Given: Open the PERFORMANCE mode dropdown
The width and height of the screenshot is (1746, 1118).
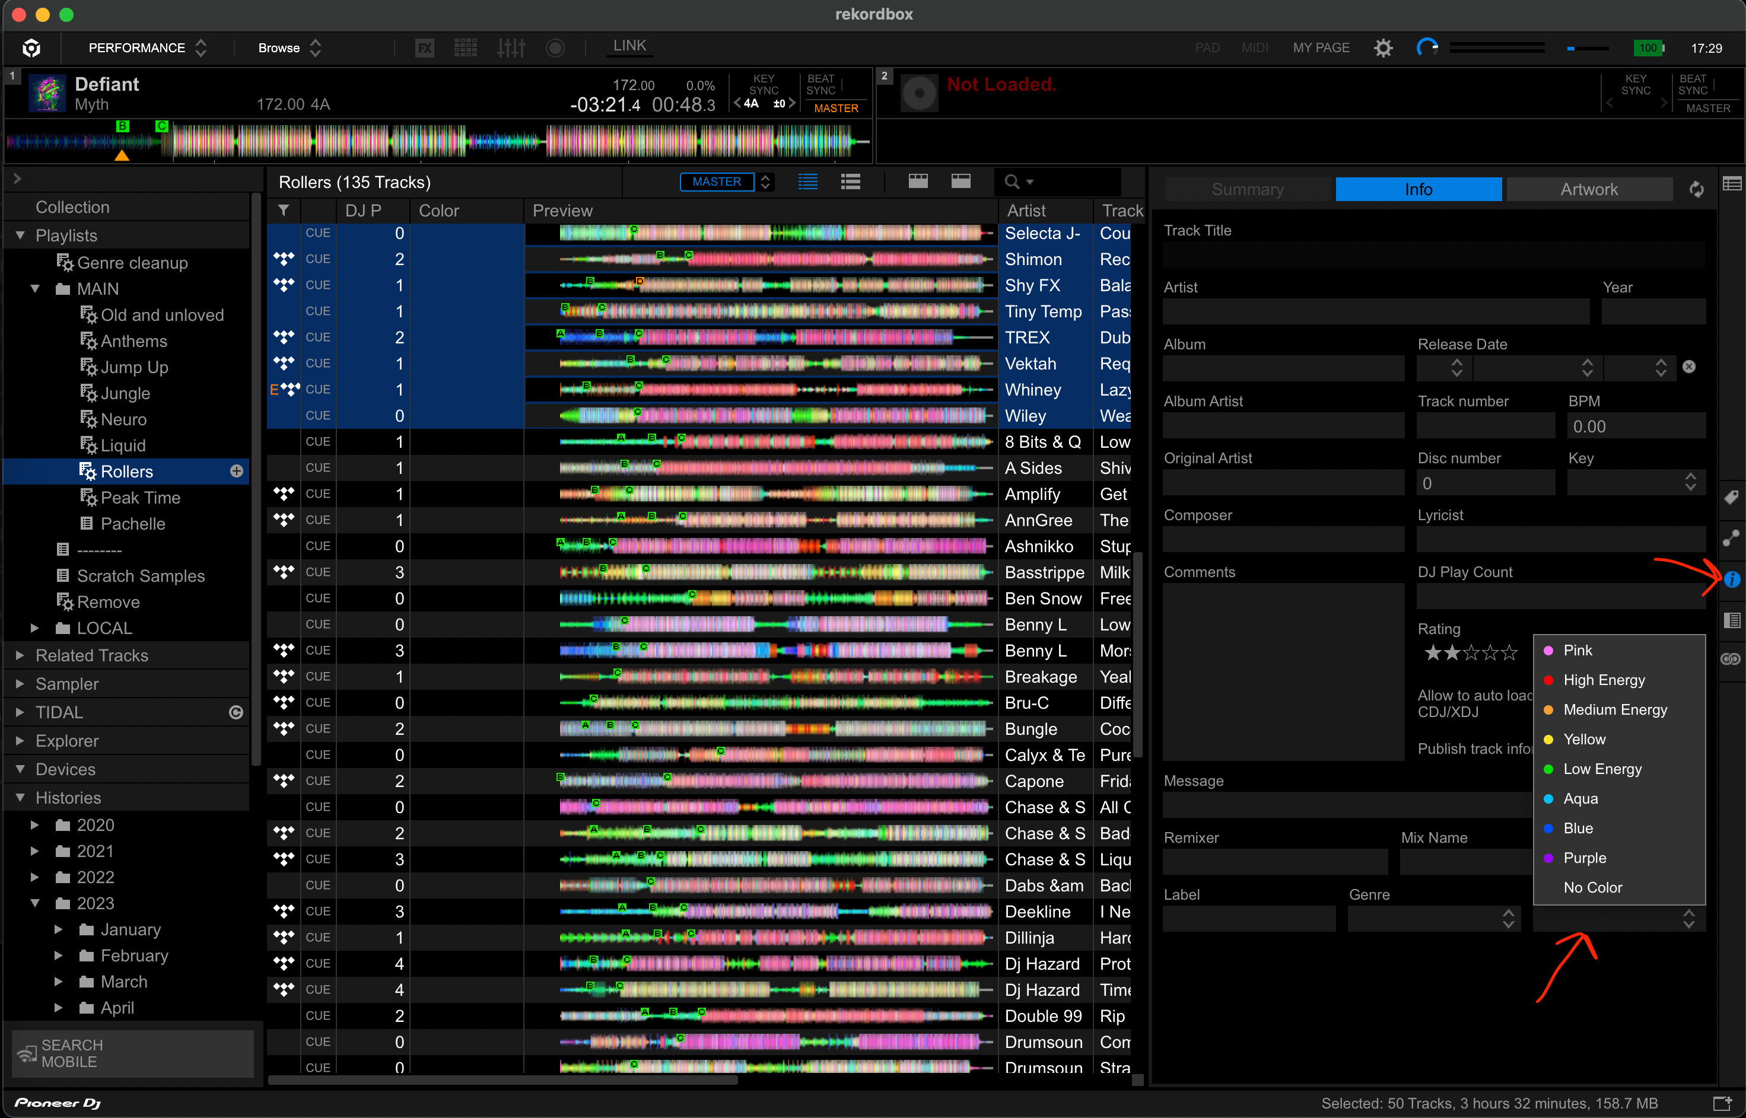Looking at the screenshot, I should pos(147,48).
